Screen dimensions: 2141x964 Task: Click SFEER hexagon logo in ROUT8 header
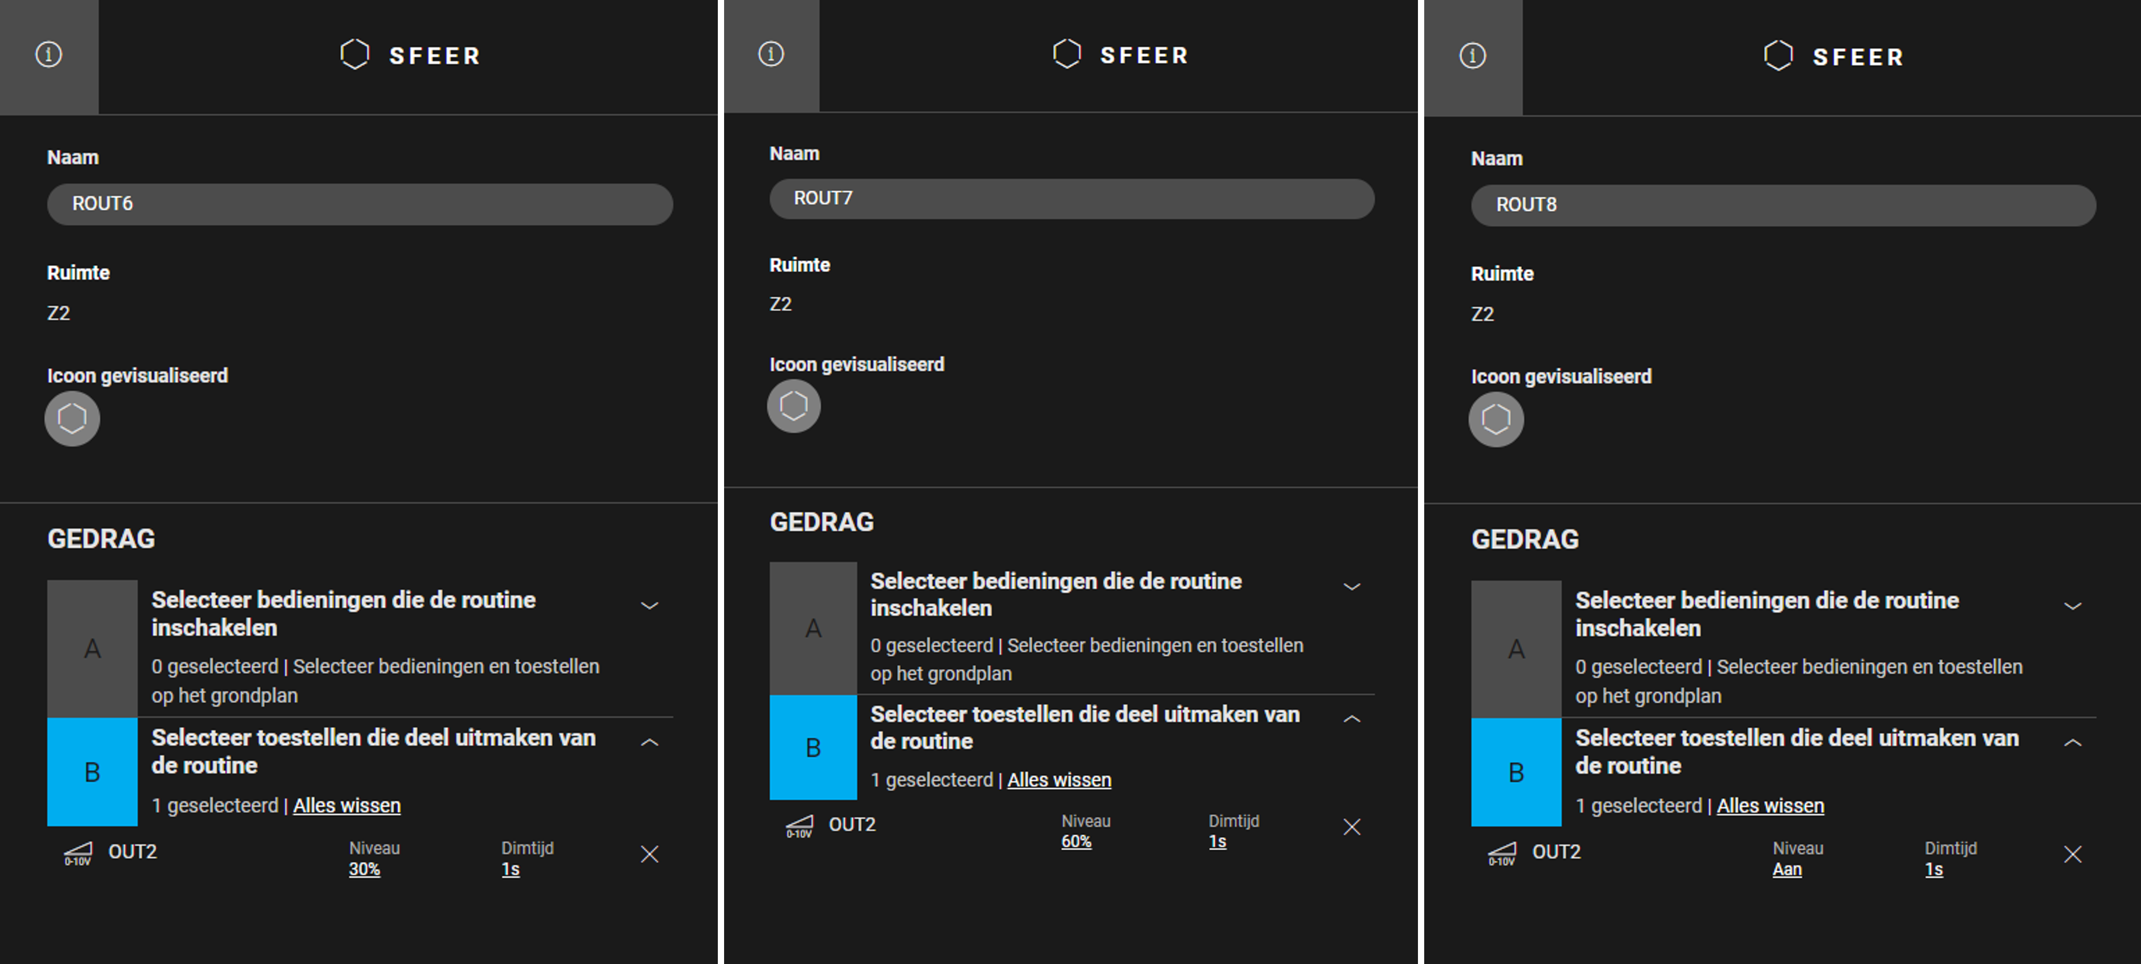pyautogui.click(x=1779, y=56)
